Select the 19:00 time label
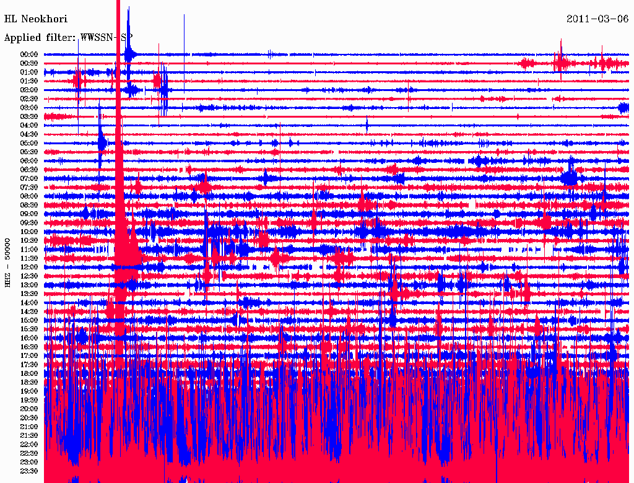The height and width of the screenshot is (483, 634). click(x=29, y=391)
